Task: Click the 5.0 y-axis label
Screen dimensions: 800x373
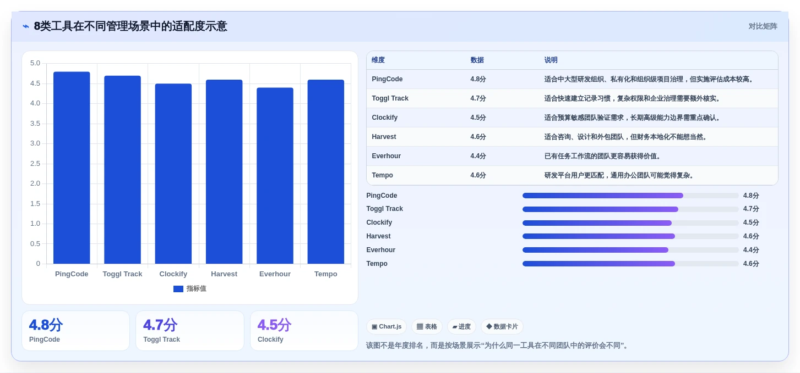Action: [35, 63]
